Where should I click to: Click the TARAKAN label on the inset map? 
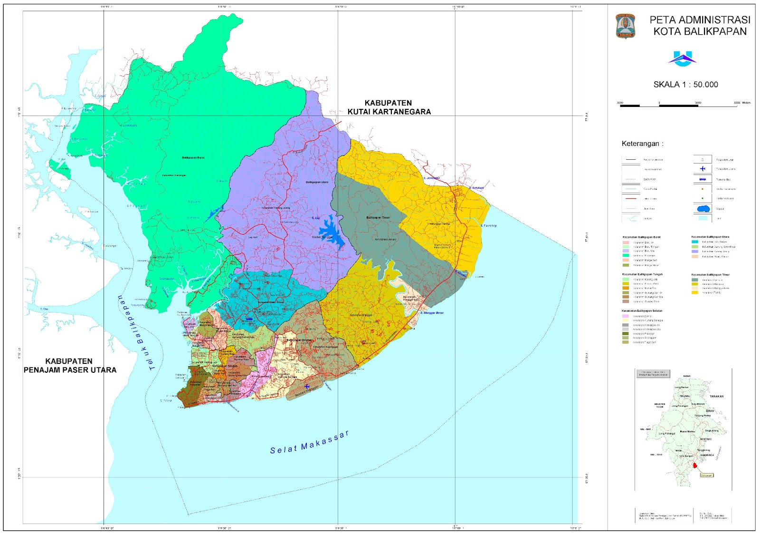(717, 396)
